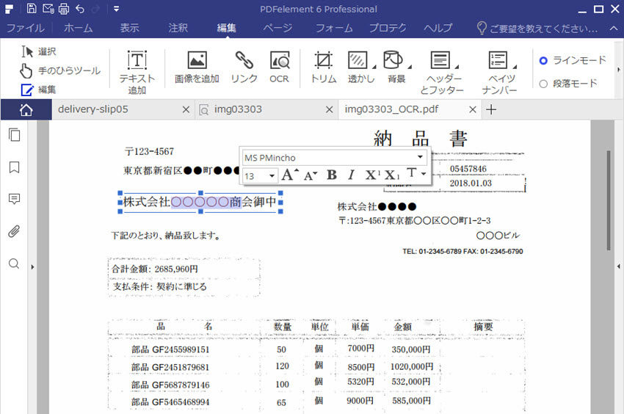Expand the 透かし dropdown arrow
Screen dimensions: 624x414
pyautogui.click(x=374, y=67)
